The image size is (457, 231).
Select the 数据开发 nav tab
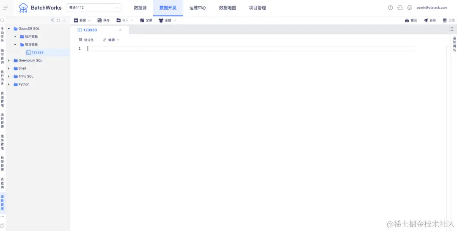(168, 8)
